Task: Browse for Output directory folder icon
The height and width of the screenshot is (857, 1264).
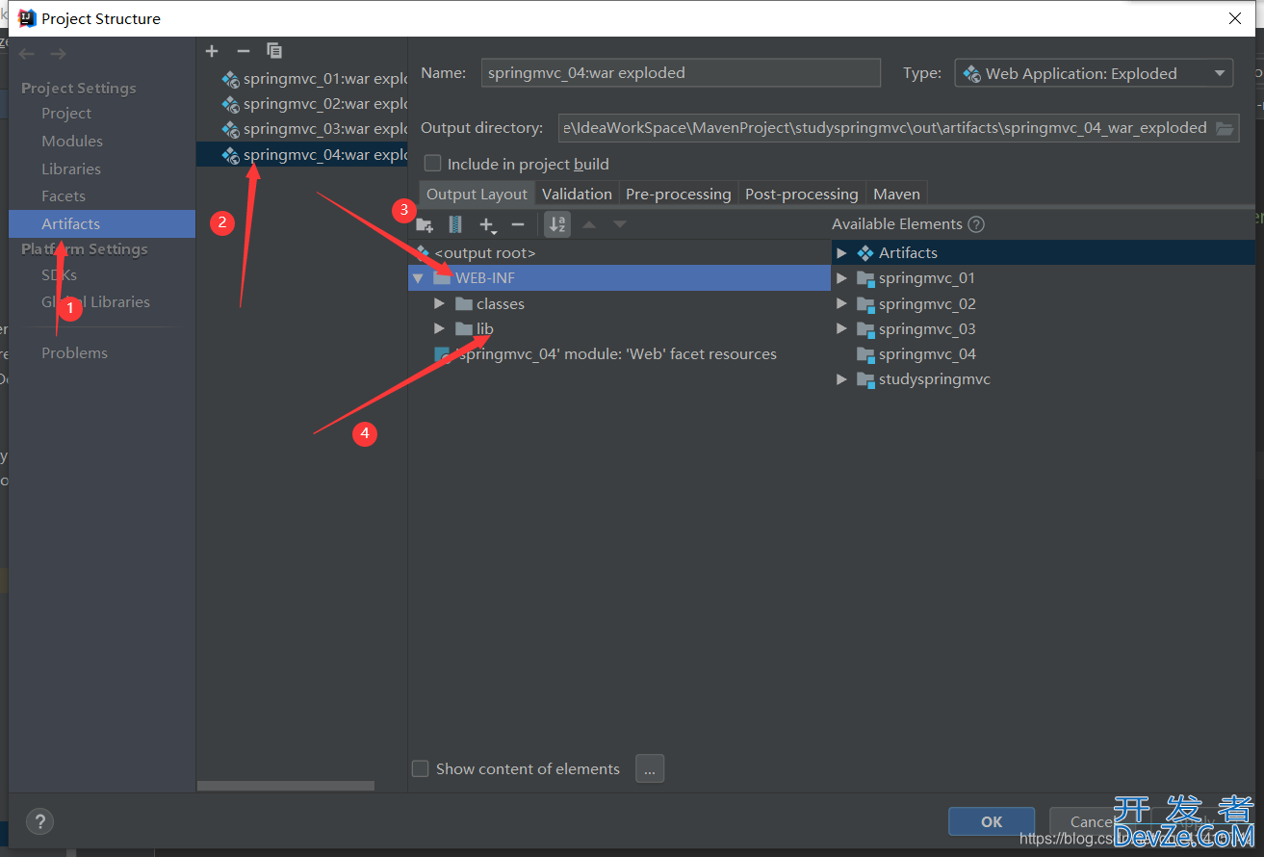Action: point(1225,128)
